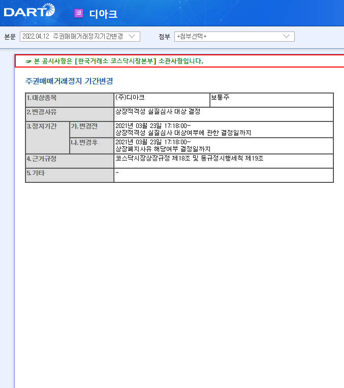Select the 2.변경사유 row label

coord(70,114)
